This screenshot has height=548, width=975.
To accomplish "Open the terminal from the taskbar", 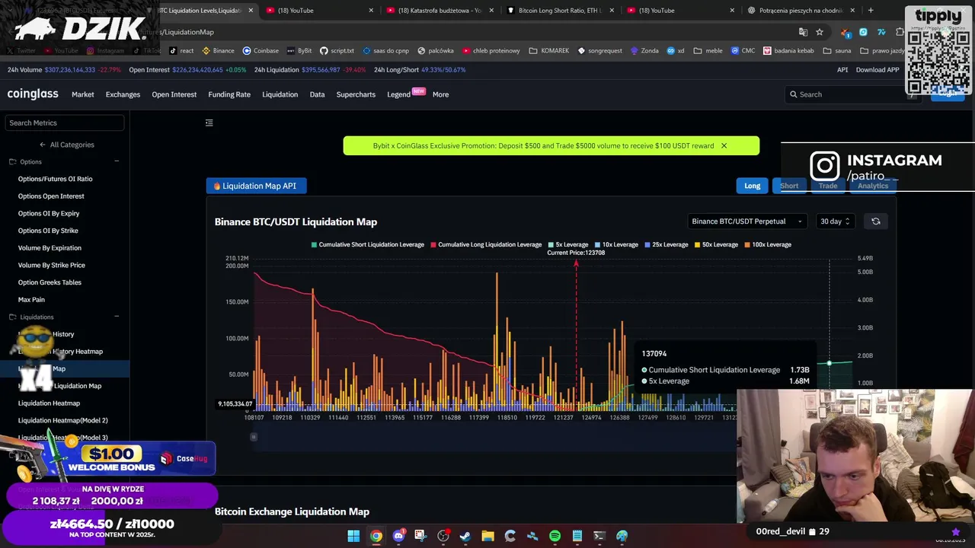I will click(x=599, y=536).
